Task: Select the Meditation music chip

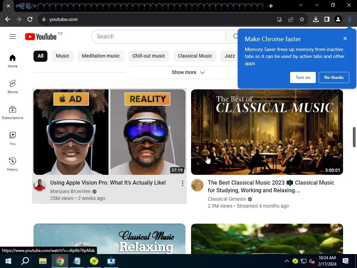Action: click(x=101, y=56)
